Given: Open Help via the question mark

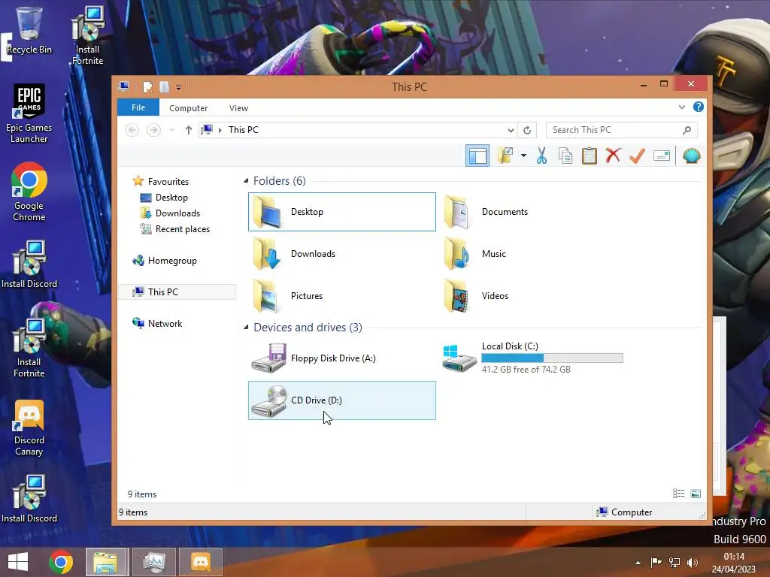Looking at the screenshot, I should [x=699, y=107].
